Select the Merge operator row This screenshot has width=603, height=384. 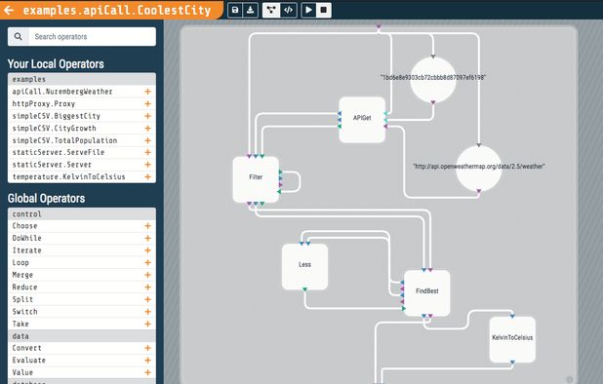pyautogui.click(x=82, y=275)
